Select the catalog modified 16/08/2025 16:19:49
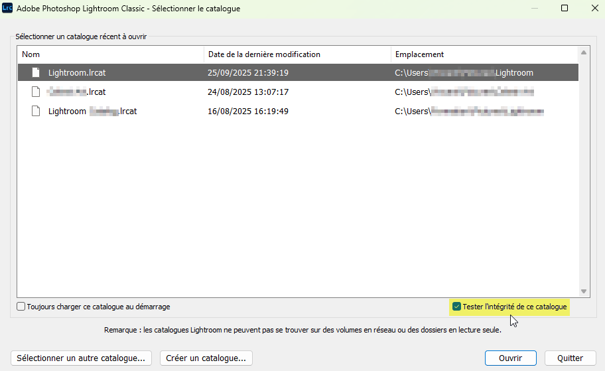 tap(248, 111)
